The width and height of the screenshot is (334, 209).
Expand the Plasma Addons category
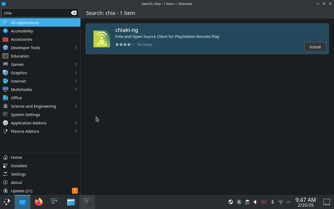click(76, 131)
